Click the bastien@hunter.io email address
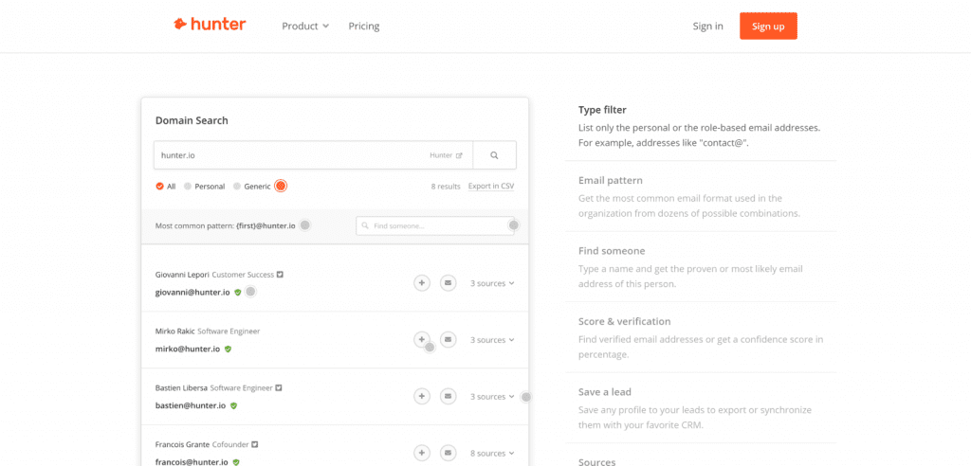Image resolution: width=971 pixels, height=466 pixels. 191,406
